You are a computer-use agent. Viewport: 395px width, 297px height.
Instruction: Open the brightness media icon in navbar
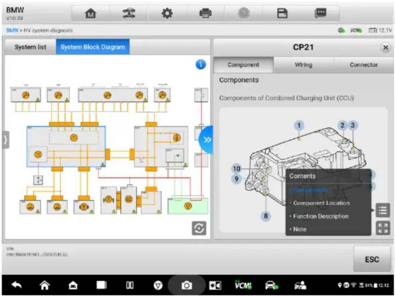215,285
